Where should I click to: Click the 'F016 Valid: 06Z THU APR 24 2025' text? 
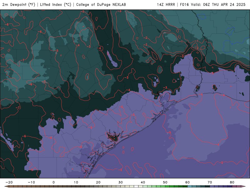[x=213, y=5]
